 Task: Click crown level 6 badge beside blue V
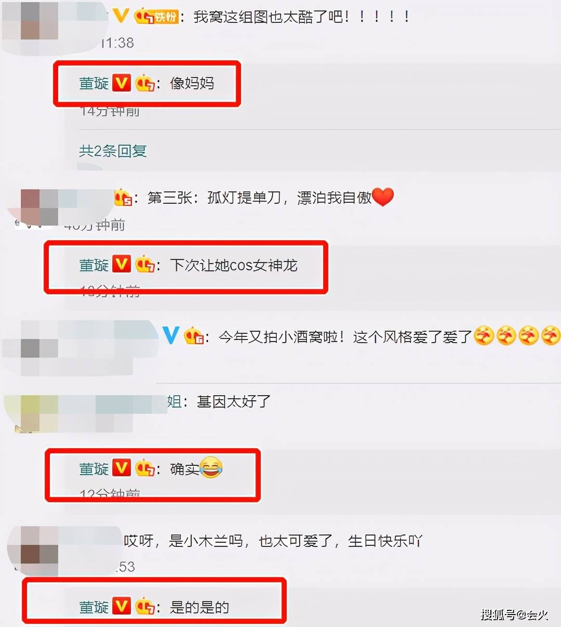(194, 336)
